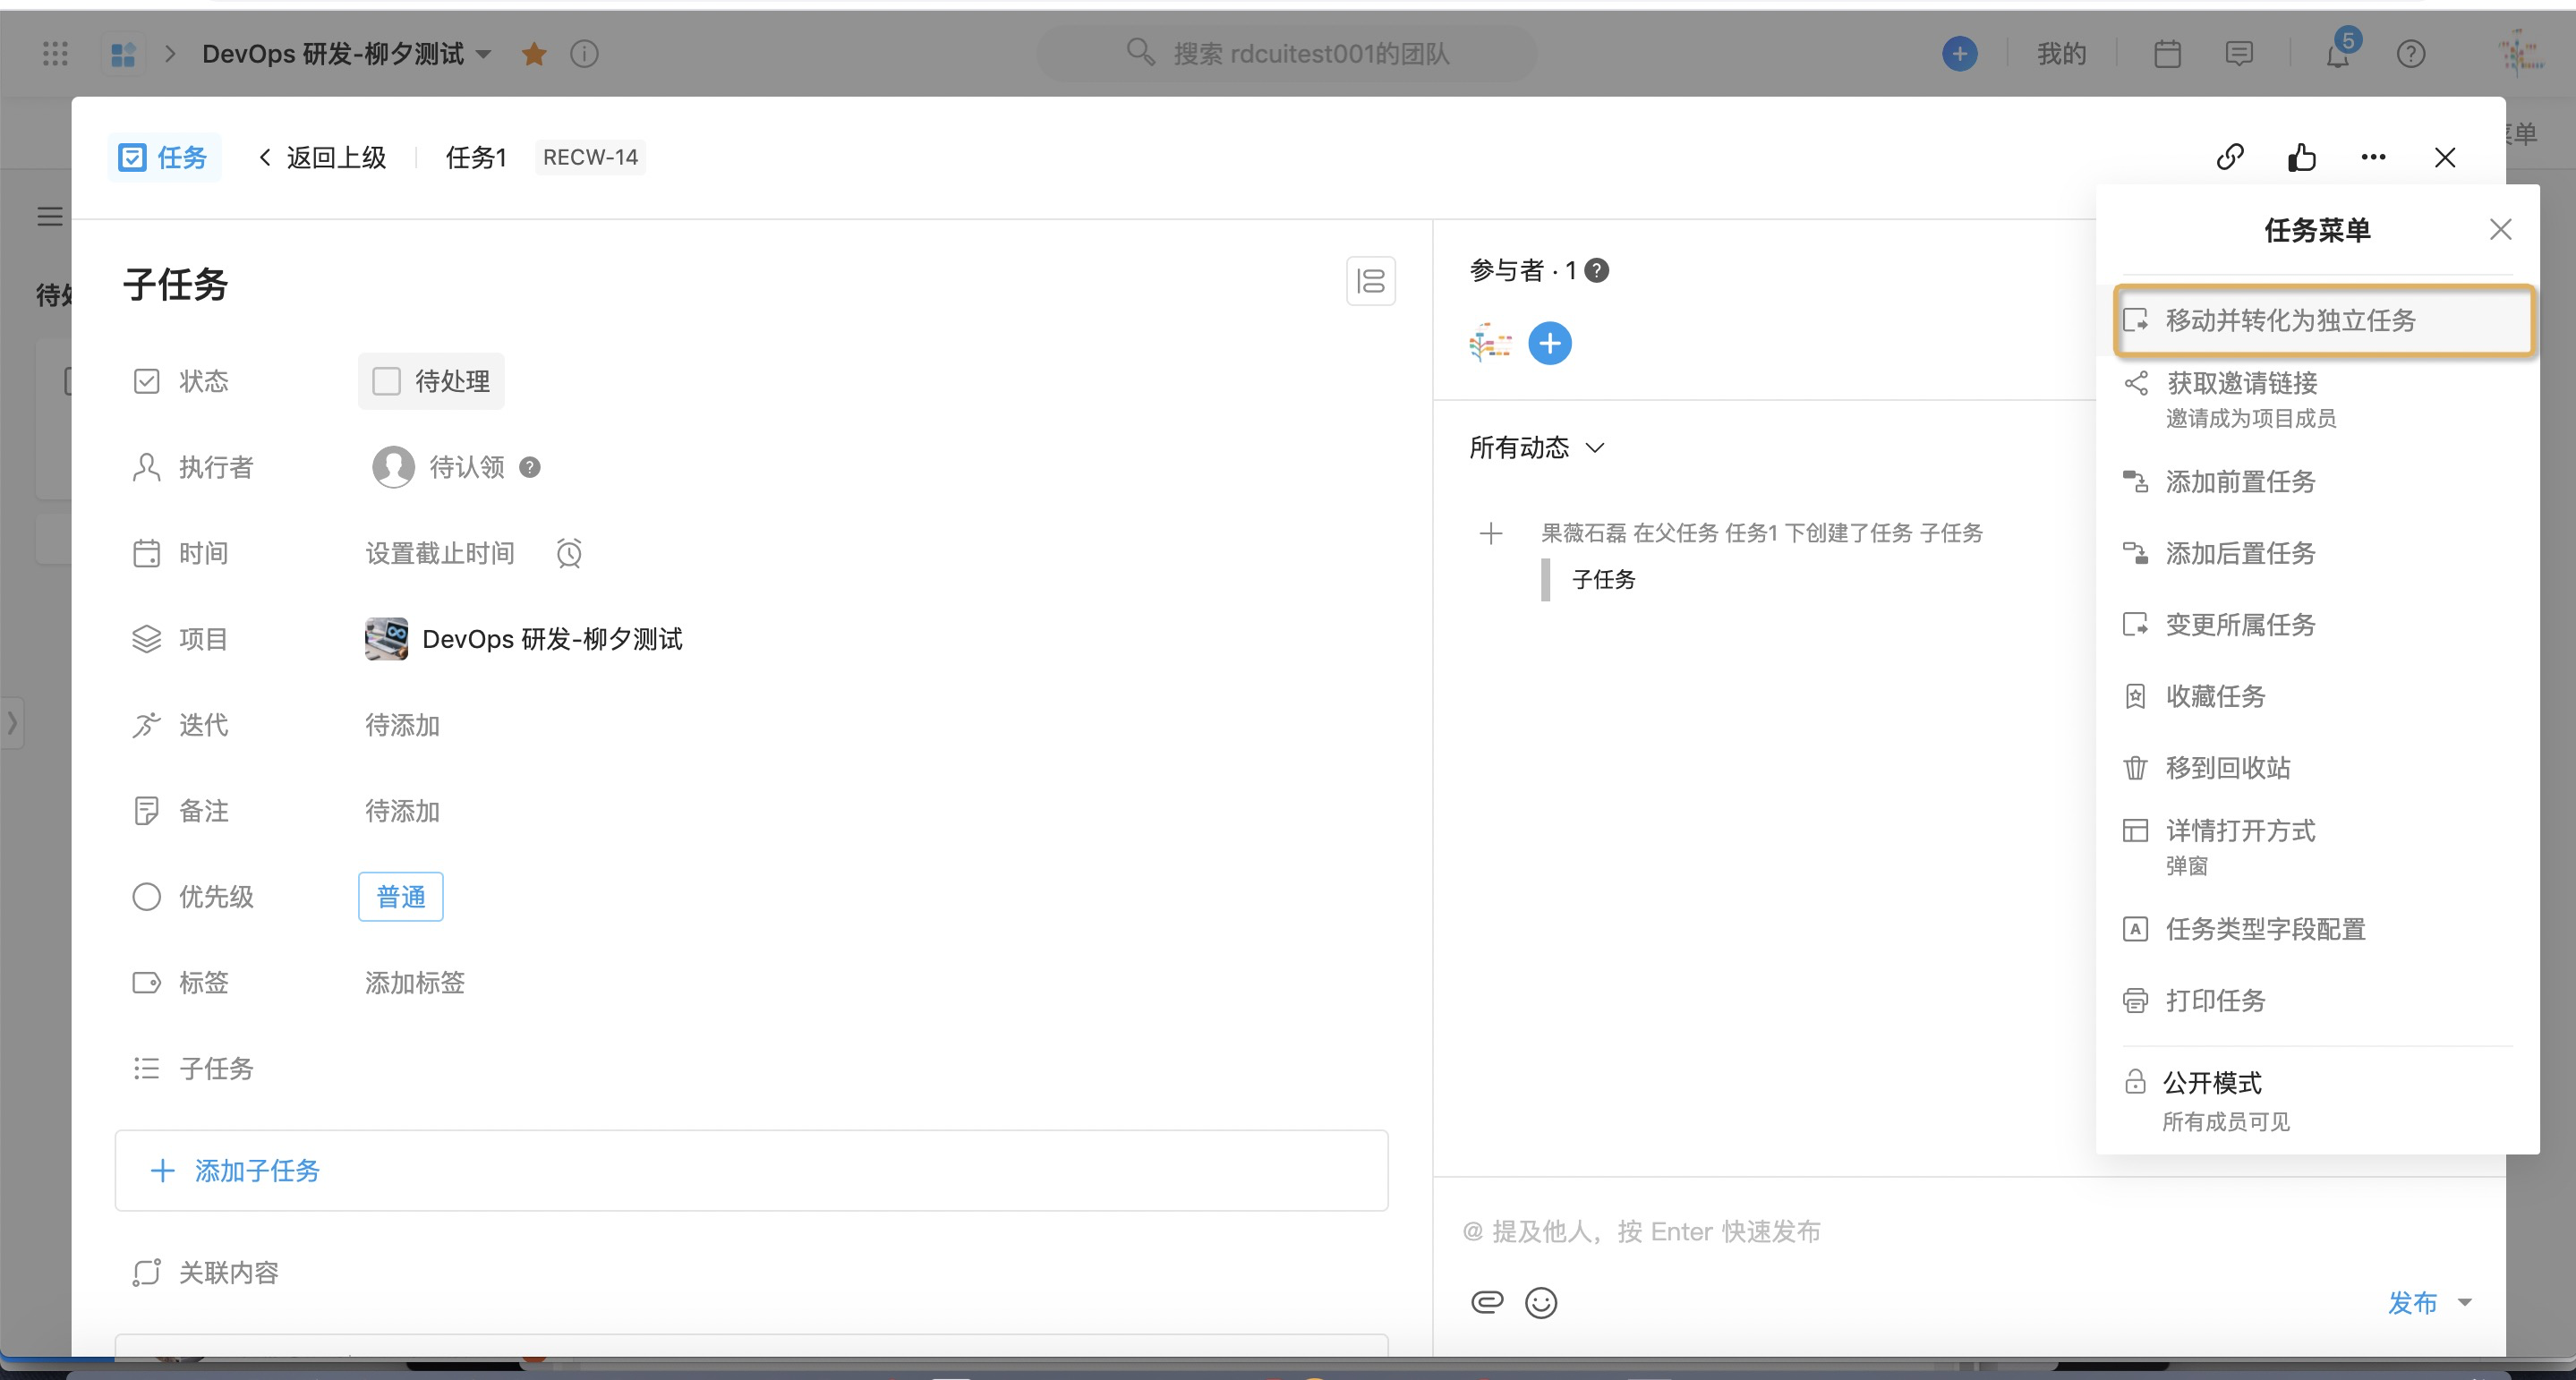Like the task with thumbs-up icon
The height and width of the screenshot is (1380, 2576).
tap(2301, 157)
